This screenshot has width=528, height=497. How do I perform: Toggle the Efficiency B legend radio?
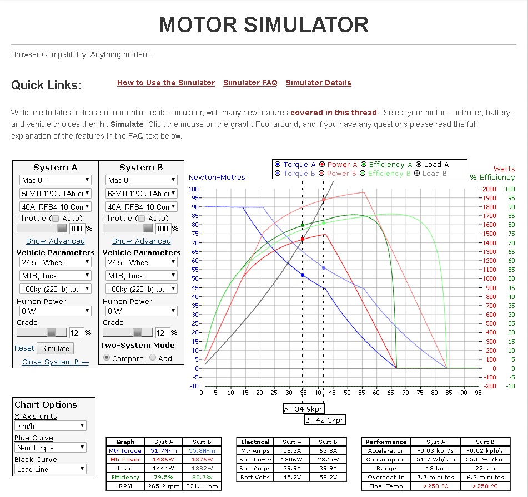pyautogui.click(x=363, y=173)
